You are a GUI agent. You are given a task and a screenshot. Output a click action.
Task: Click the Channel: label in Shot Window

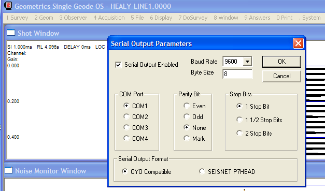pyautogui.click(x=17, y=53)
